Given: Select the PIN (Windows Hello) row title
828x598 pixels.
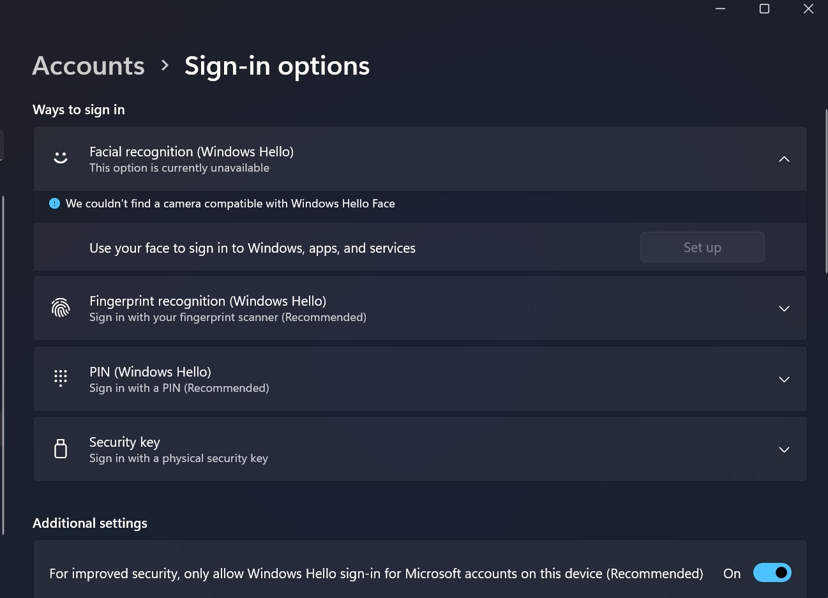Looking at the screenshot, I should pyautogui.click(x=150, y=372).
